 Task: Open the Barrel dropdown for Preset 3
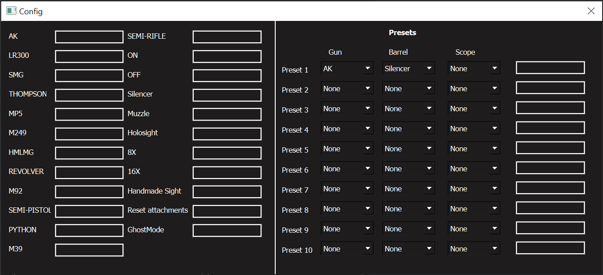click(408, 108)
